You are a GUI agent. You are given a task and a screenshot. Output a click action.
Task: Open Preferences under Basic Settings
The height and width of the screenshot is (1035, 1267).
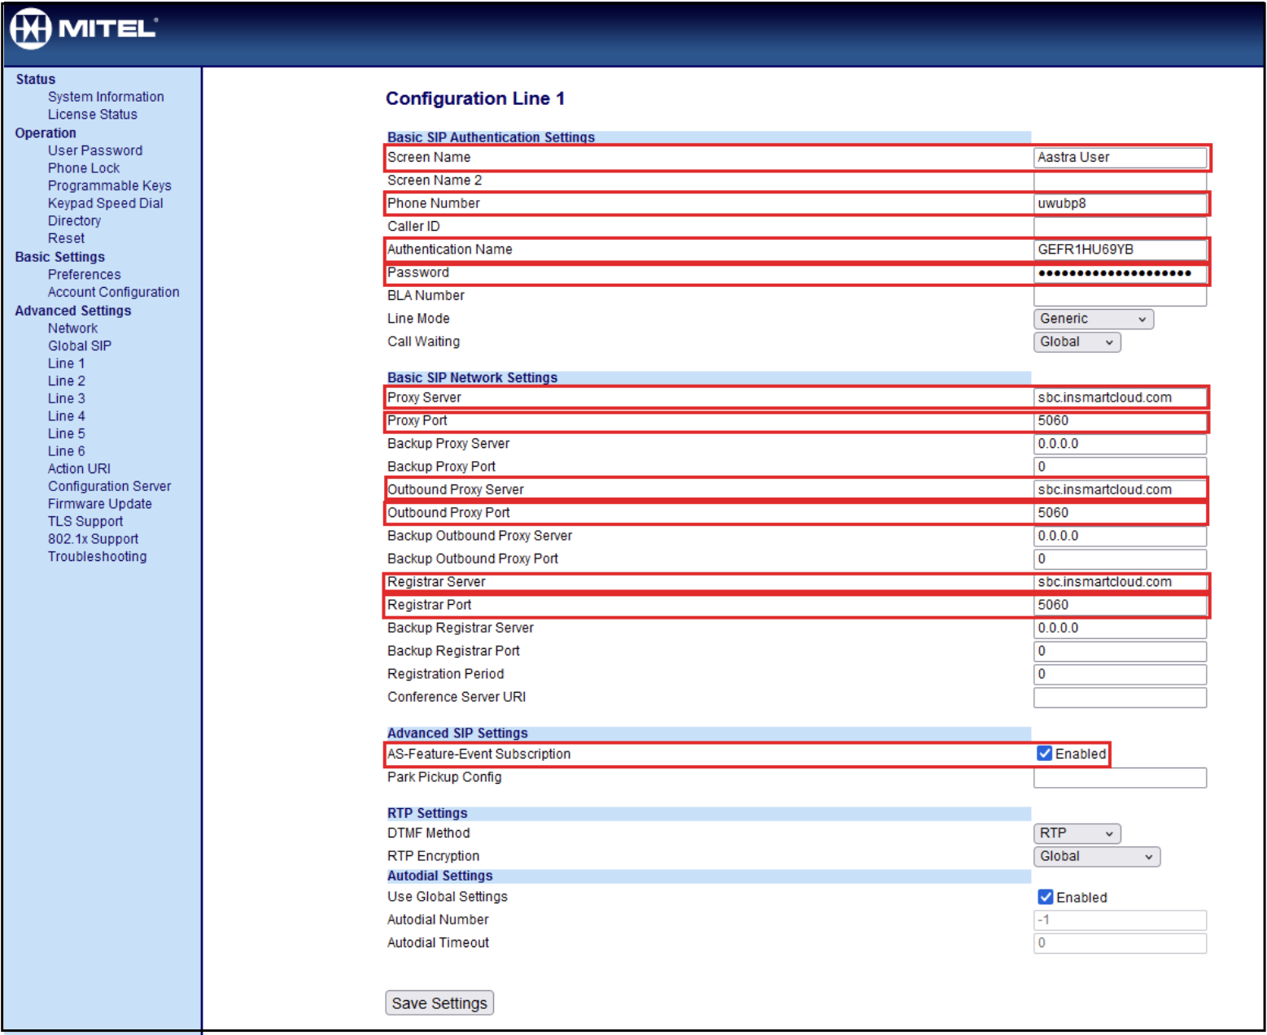coord(84,275)
